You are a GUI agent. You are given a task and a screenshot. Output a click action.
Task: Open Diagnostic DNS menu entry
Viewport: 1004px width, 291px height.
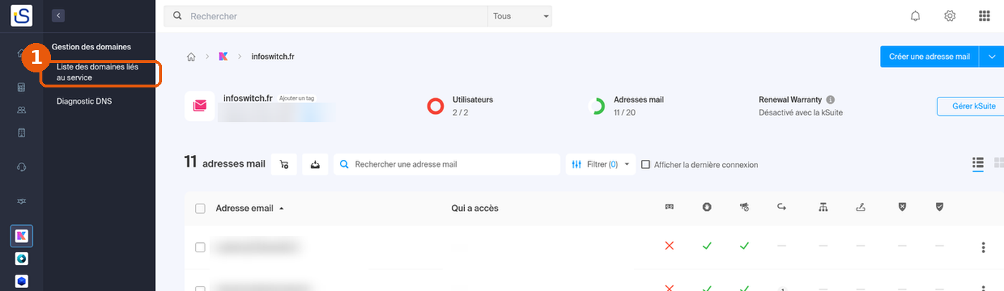click(x=85, y=101)
